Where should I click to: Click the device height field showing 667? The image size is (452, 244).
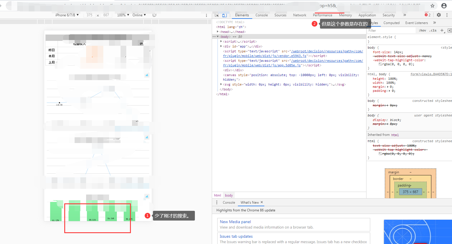(106, 15)
